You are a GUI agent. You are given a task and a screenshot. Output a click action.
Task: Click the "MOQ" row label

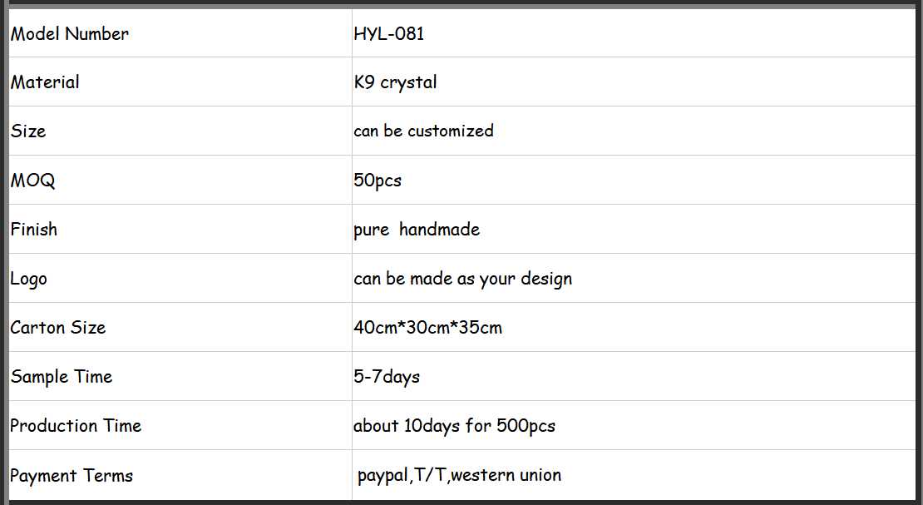[33, 181]
